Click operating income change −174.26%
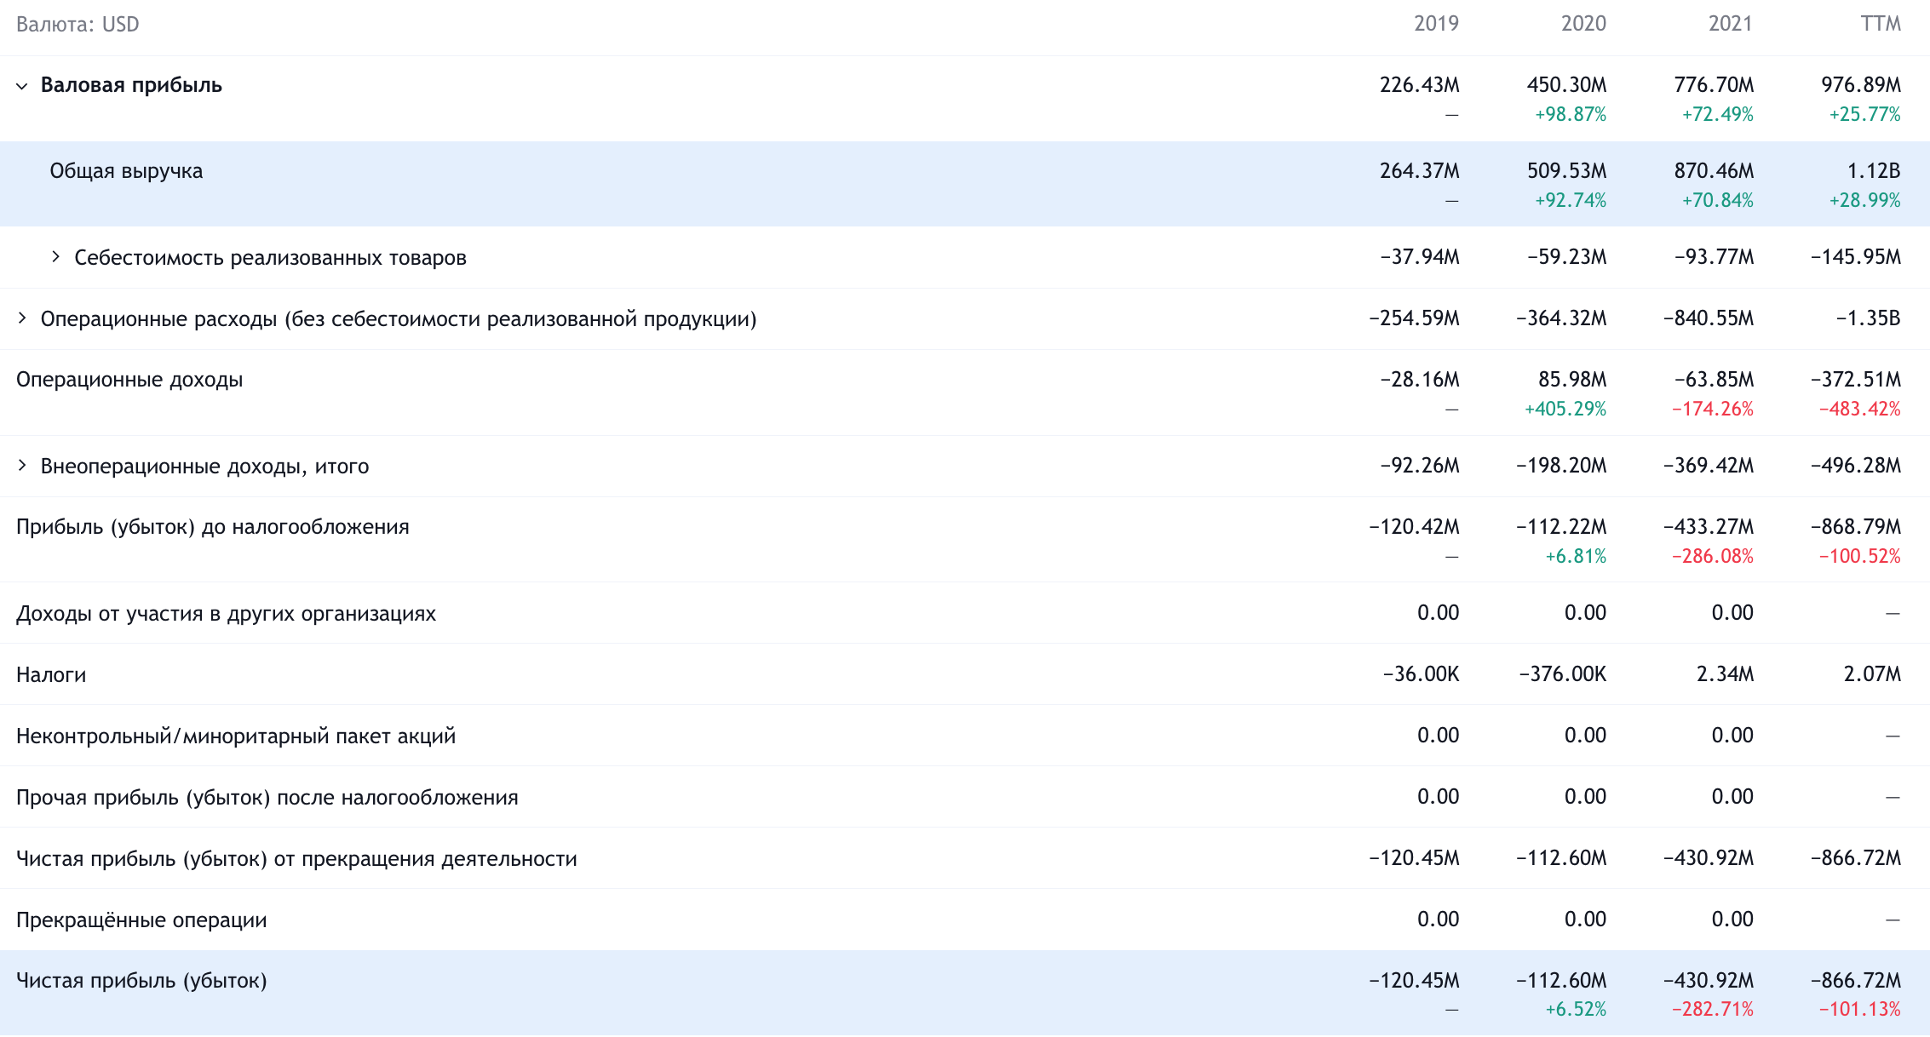This screenshot has width=1930, height=1037. point(1713,409)
